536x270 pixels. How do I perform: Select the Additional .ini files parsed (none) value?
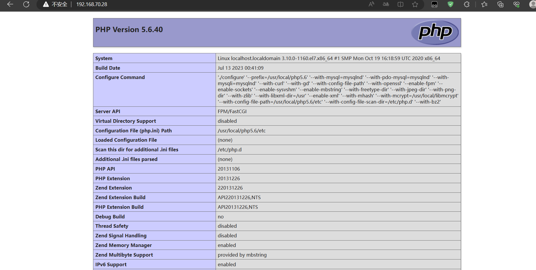click(x=225, y=159)
